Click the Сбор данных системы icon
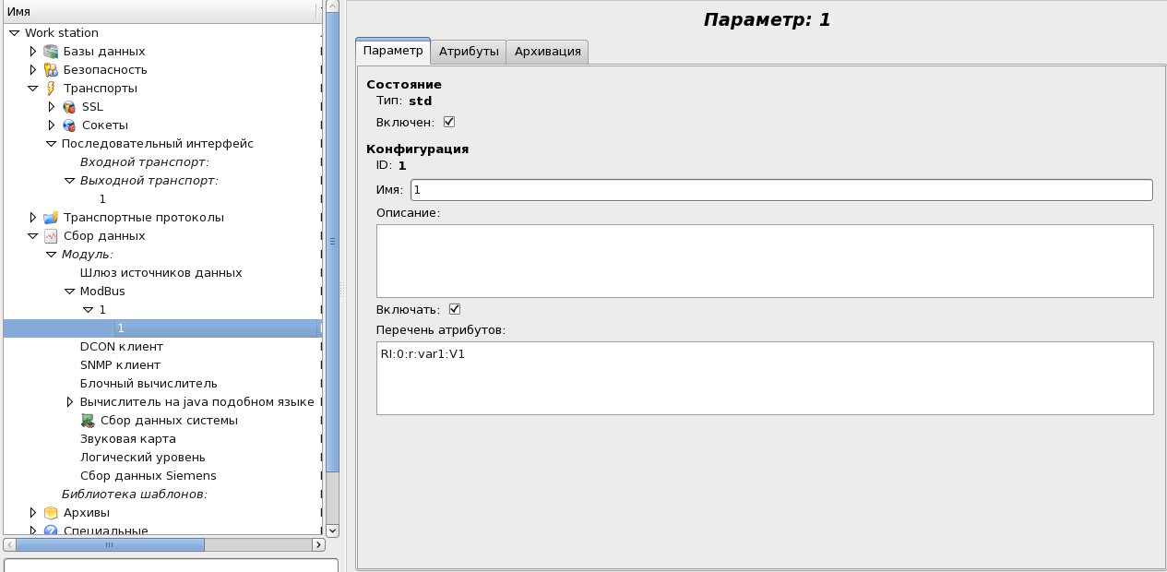 [x=88, y=421]
